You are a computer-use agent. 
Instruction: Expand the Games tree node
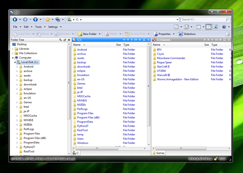[17, 102]
